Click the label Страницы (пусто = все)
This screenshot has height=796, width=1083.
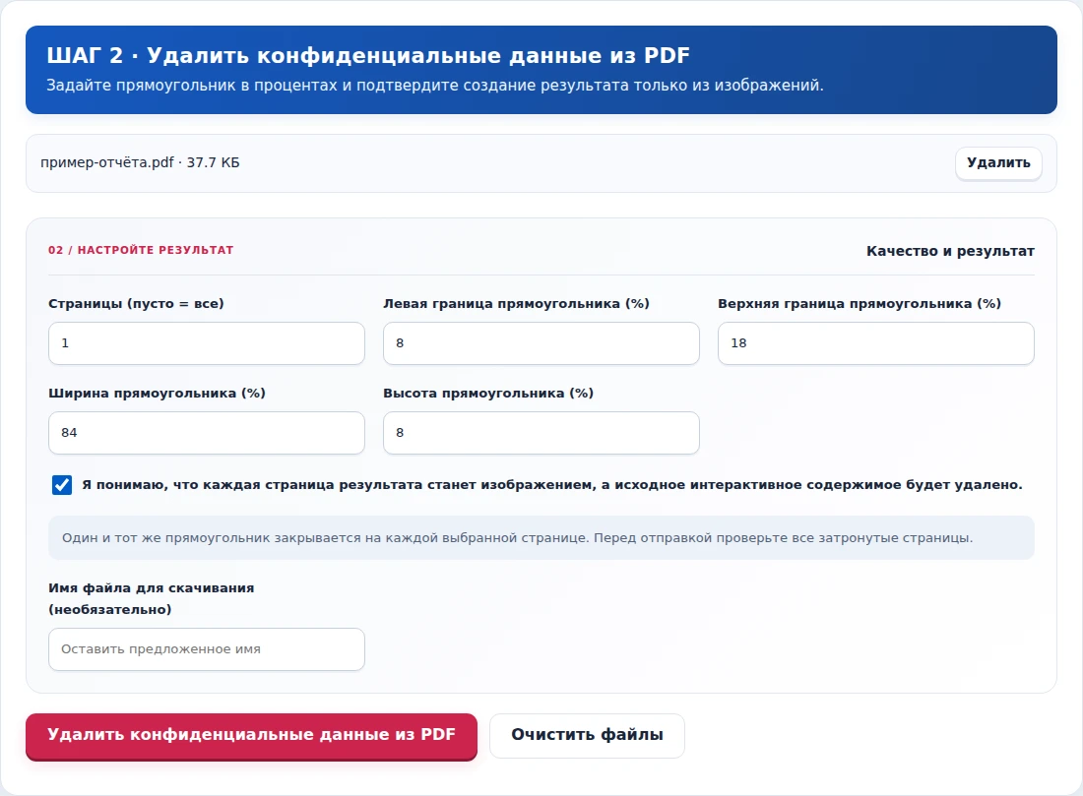(136, 304)
